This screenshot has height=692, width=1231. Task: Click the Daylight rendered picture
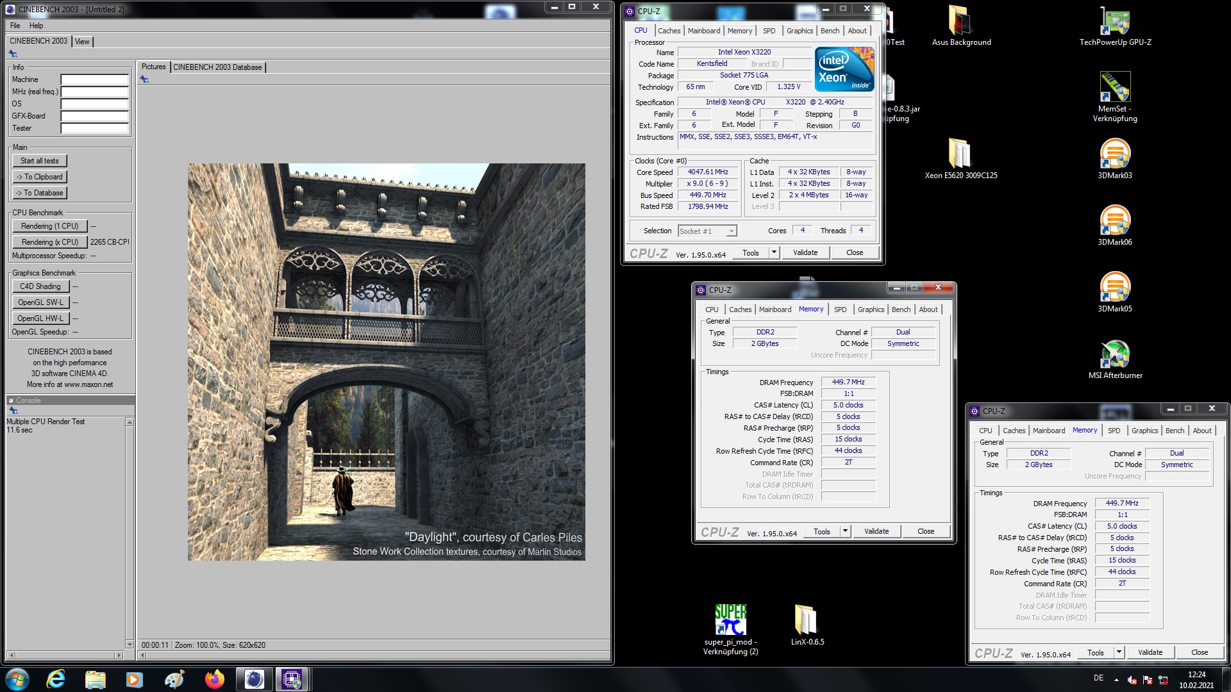coord(386,362)
